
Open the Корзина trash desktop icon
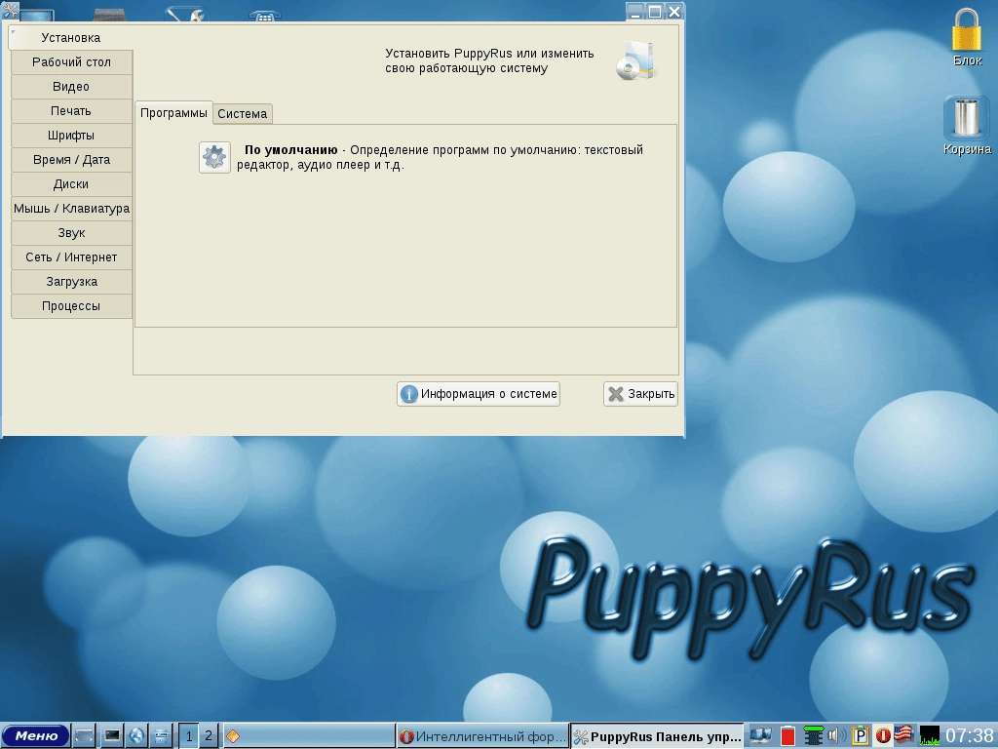[x=967, y=126]
